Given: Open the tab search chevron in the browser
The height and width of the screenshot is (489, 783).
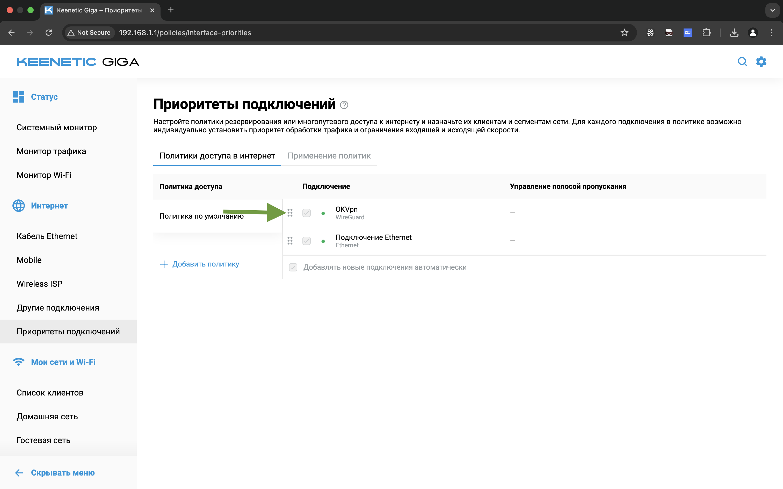Looking at the screenshot, I should coord(773,10).
